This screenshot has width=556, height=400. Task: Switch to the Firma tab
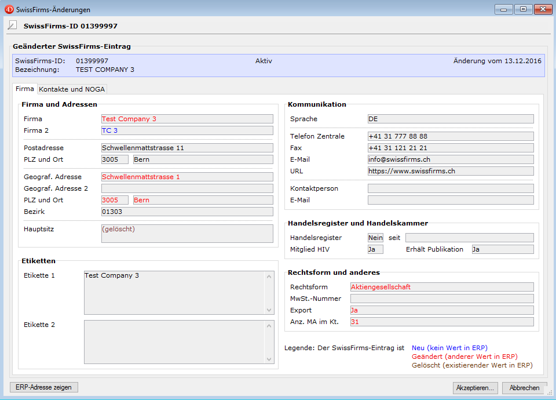(x=25, y=89)
